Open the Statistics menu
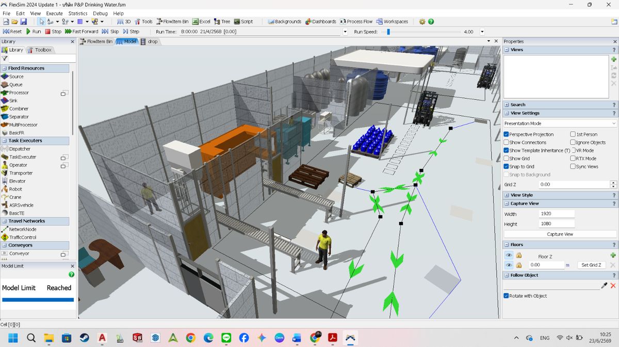 click(x=78, y=13)
